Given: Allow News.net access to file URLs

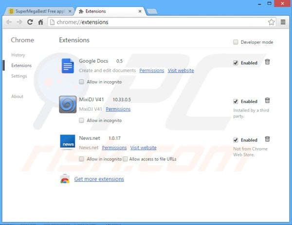Looking at the screenshot, I should 125,159.
